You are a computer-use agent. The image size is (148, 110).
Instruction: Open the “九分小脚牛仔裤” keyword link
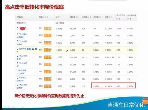22,43
